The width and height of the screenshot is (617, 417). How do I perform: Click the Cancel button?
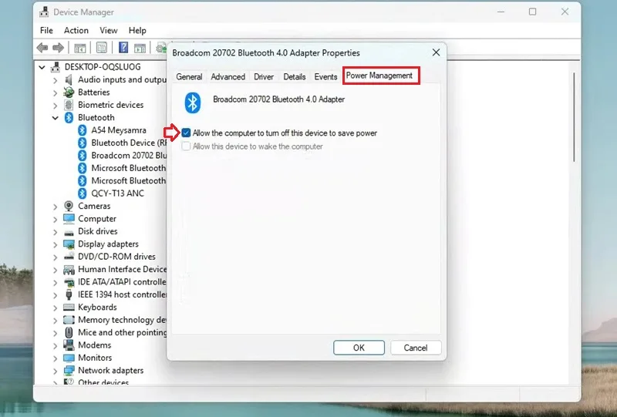pos(416,348)
